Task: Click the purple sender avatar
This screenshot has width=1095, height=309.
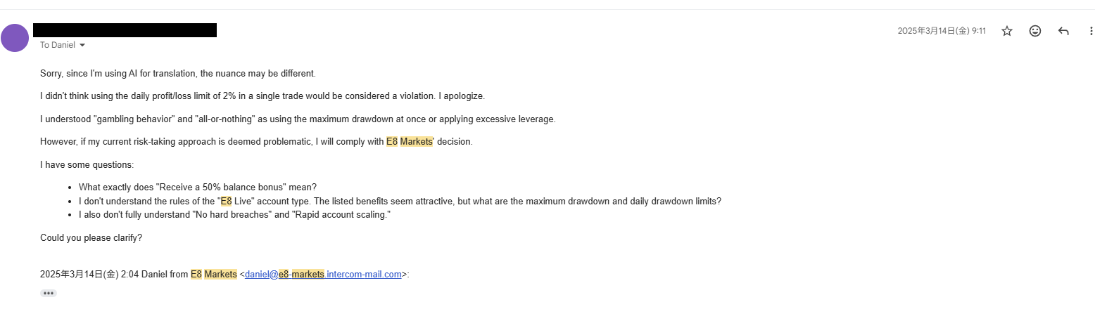Action: click(15, 38)
